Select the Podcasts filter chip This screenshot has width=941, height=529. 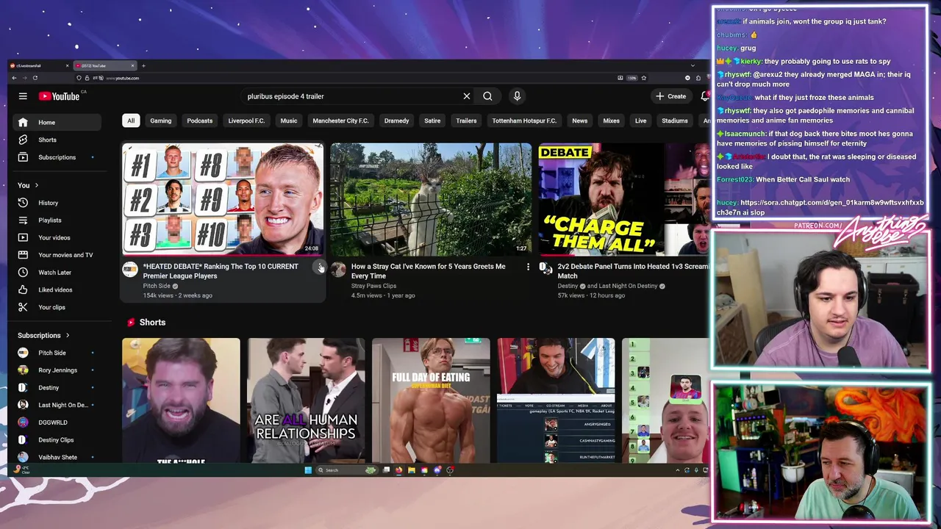click(x=199, y=120)
